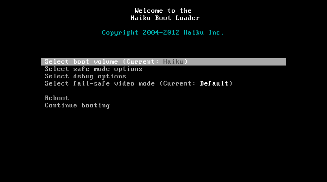The width and height of the screenshot is (327, 182).
Task: Open the Select boot volume menu entry
Action: click(163, 62)
